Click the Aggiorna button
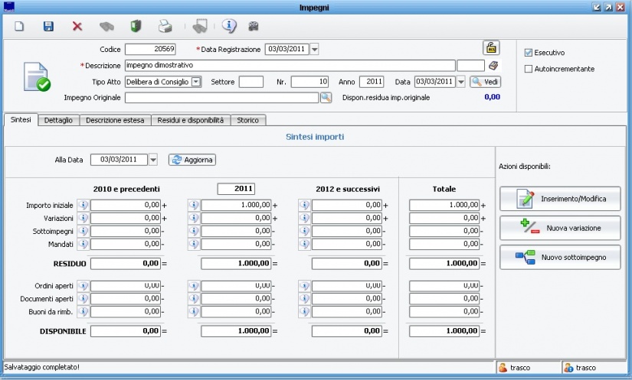632x380 pixels. (x=192, y=160)
